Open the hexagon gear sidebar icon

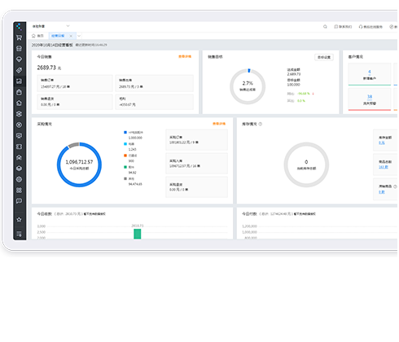click(x=19, y=114)
